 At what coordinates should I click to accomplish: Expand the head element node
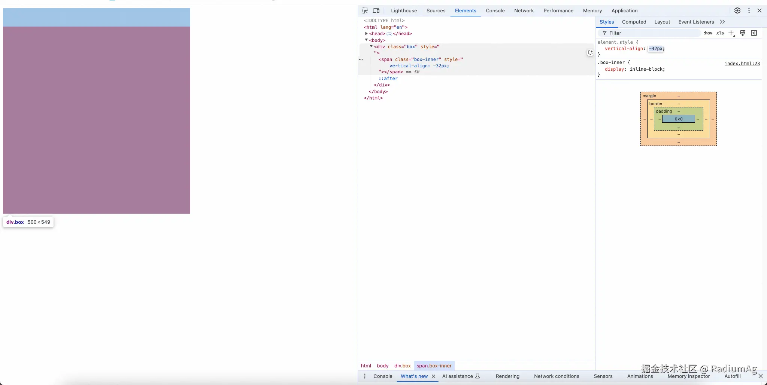(367, 34)
